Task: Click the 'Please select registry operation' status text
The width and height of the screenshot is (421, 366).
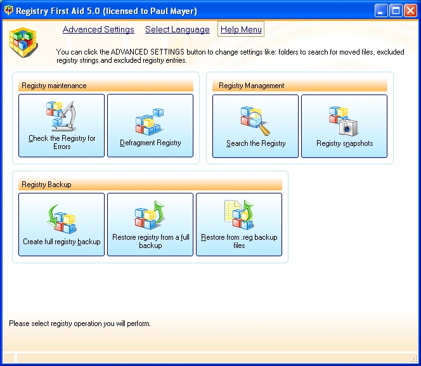Action: coord(80,324)
